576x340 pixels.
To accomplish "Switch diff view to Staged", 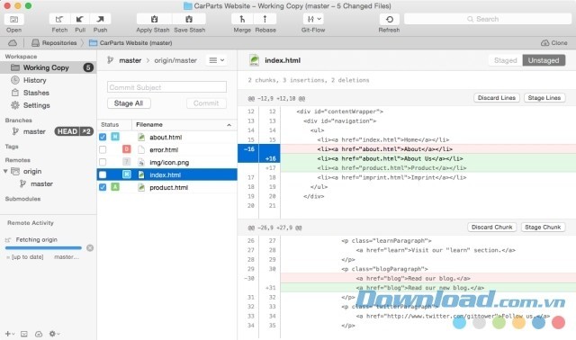I will (506, 60).
